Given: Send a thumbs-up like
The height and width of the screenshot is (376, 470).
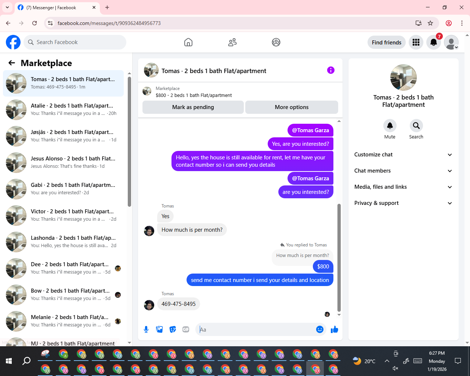Looking at the screenshot, I should tap(334, 329).
